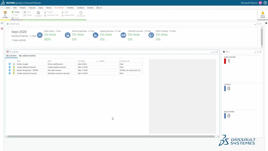Open the Home menu tab
Image resolution: width=268 pixels, height=151 pixels.
[x=8, y=8]
